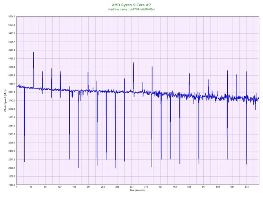The height and width of the screenshot is (197, 263).
Task: Click the 2277.6 y-axis tick label
Action: point(12,159)
